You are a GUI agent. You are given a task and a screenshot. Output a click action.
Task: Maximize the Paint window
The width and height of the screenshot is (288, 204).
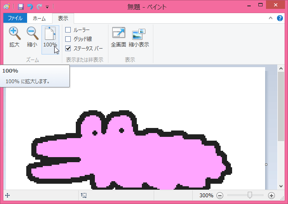[x=260, y=5]
